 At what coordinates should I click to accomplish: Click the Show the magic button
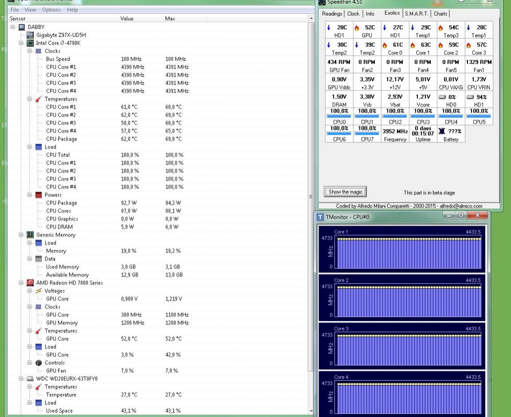345,192
